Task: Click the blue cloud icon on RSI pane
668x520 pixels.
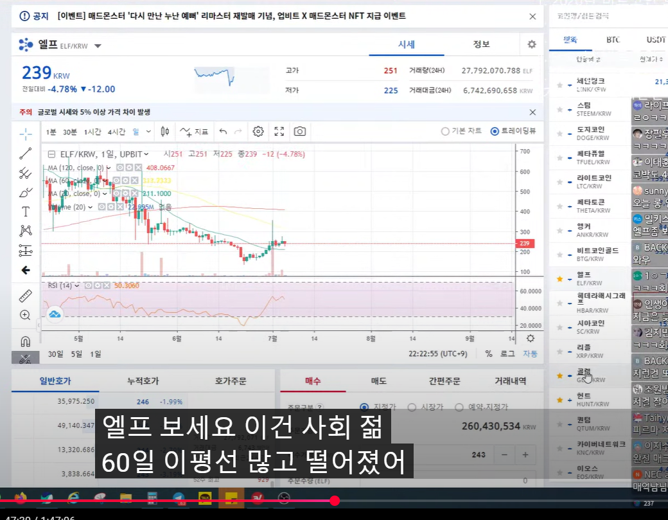Action: pyautogui.click(x=55, y=314)
